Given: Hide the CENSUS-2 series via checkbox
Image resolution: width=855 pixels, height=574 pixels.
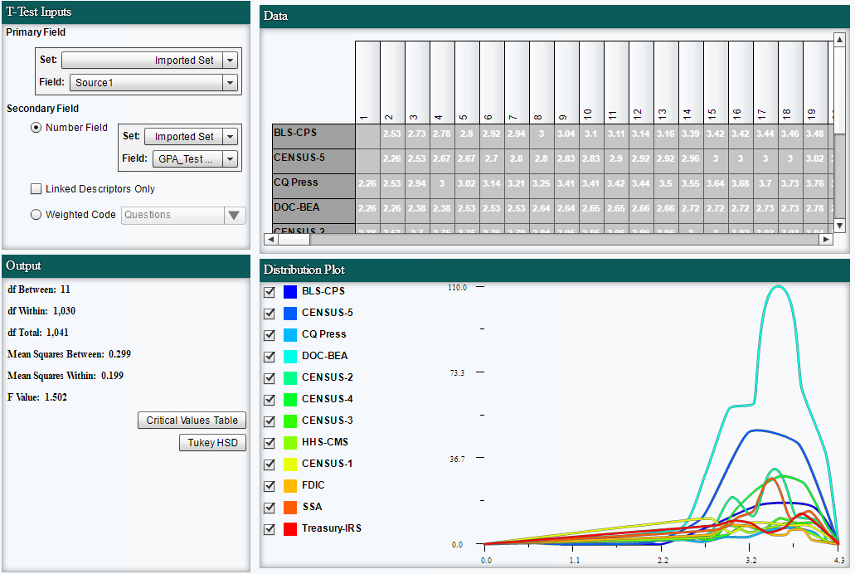Looking at the screenshot, I should click(x=270, y=378).
